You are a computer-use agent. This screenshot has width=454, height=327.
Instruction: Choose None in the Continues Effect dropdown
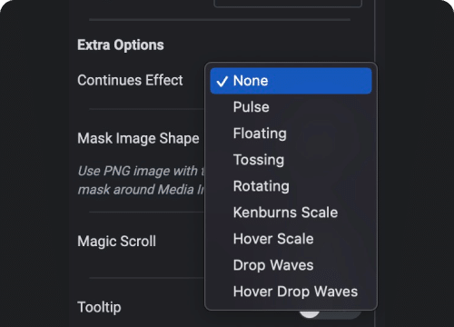(x=291, y=81)
